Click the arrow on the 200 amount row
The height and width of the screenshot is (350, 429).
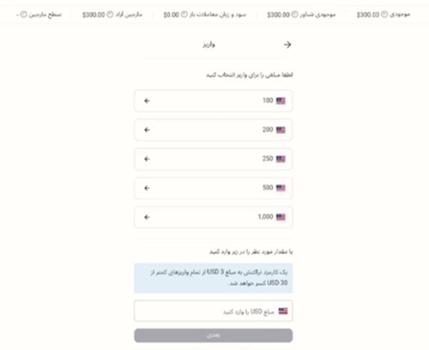pos(147,130)
